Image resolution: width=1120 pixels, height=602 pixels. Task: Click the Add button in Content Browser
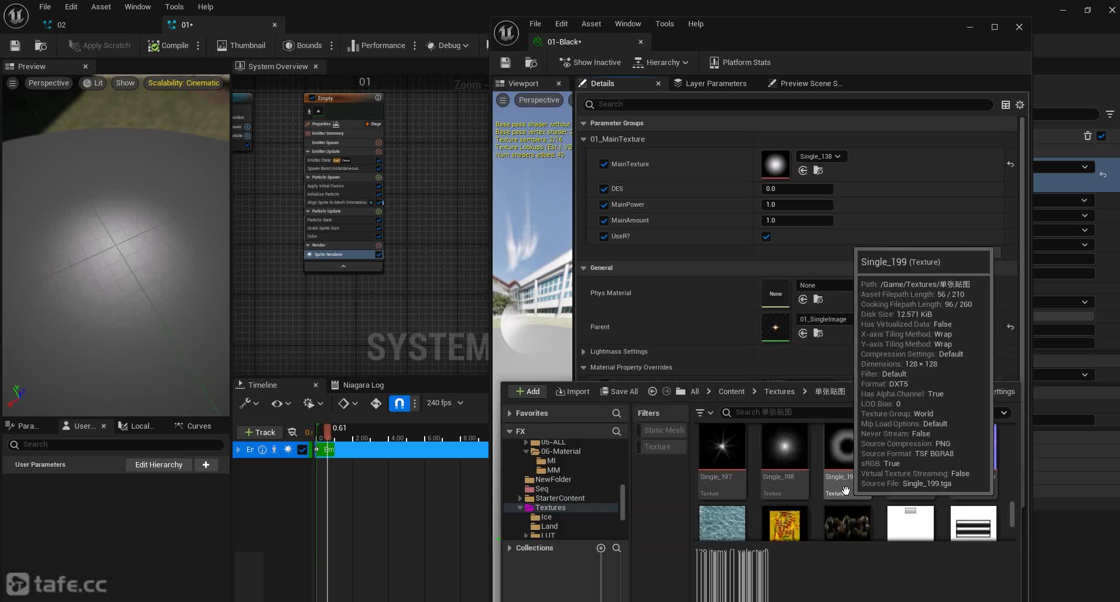point(527,392)
